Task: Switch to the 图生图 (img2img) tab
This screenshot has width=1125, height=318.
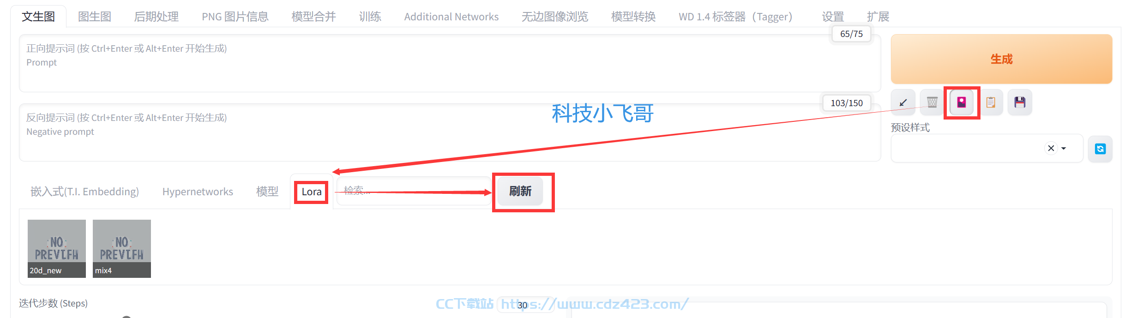Action: 95,17
